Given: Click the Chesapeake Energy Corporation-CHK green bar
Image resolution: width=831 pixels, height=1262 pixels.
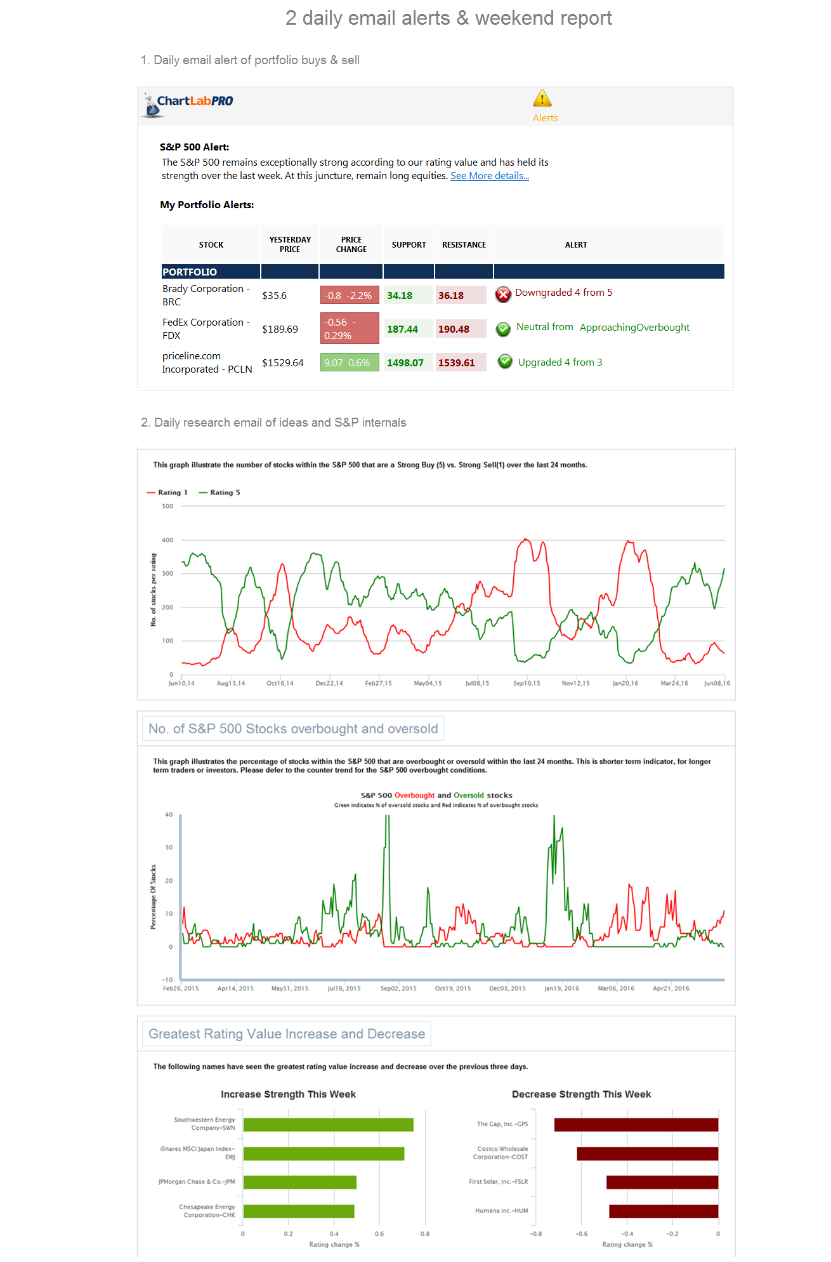Looking at the screenshot, I should pyautogui.click(x=299, y=1211).
